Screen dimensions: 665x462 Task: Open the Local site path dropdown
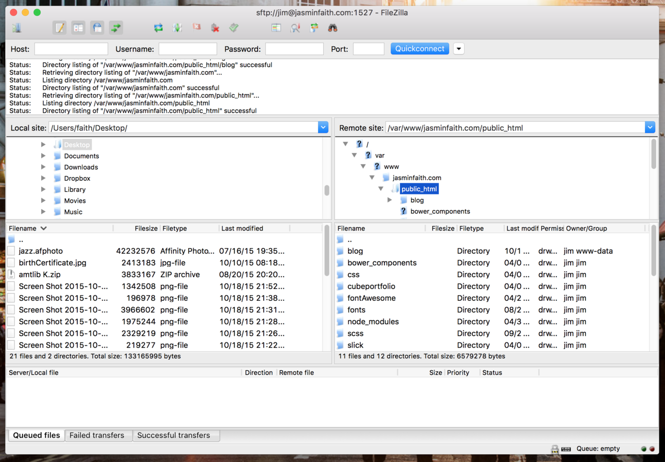323,127
